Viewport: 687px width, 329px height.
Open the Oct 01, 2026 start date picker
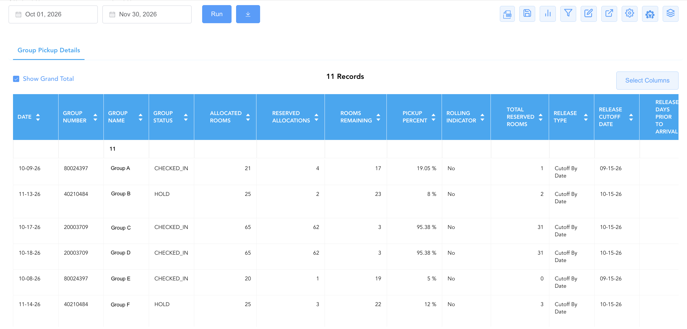pos(53,14)
